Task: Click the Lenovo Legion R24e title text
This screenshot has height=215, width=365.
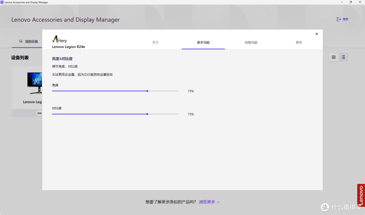Action: (68, 47)
